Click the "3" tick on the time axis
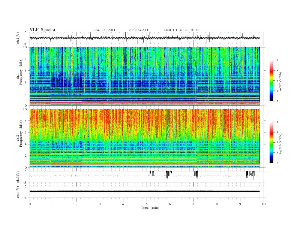This screenshot has height=229, width=297. point(100,204)
